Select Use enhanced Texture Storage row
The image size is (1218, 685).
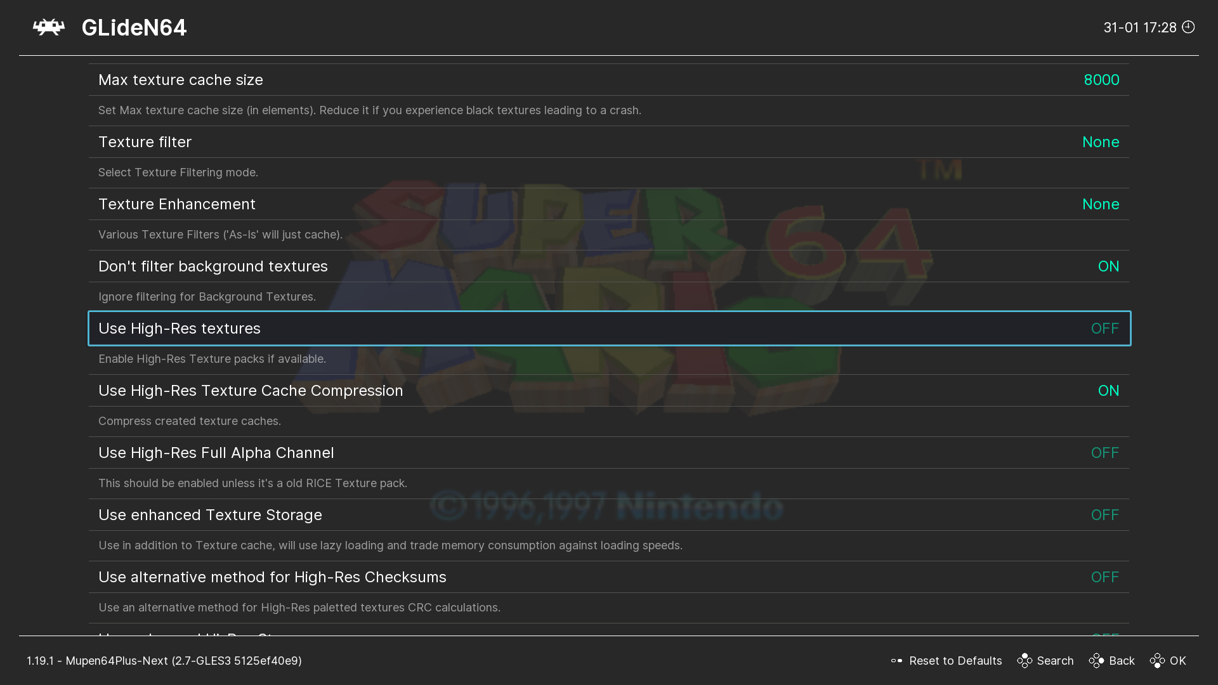[x=609, y=515]
